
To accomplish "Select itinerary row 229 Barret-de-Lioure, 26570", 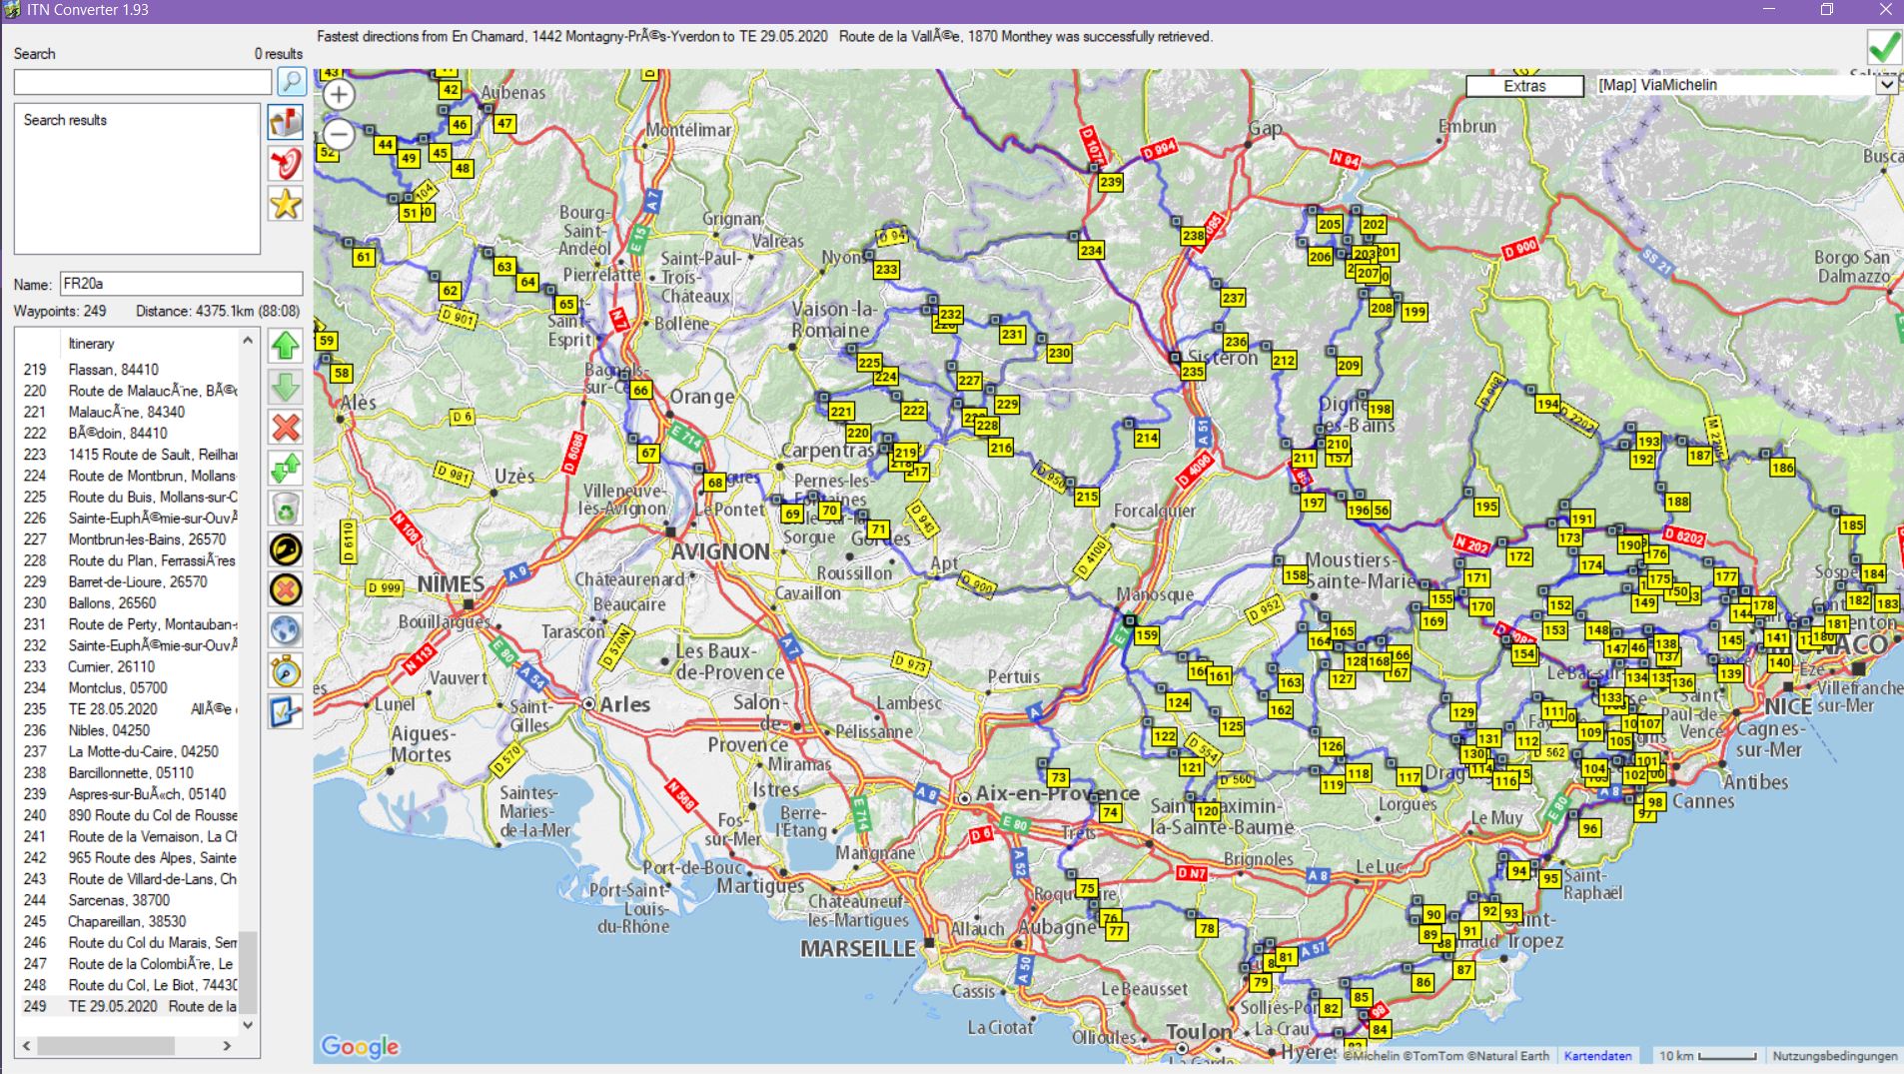I will coord(128,581).
